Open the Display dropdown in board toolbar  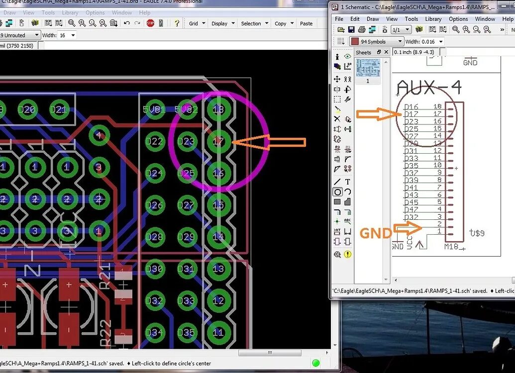point(223,23)
